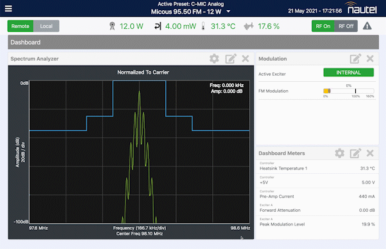Close the Modulation panel
386x249 pixels.
(x=370, y=59)
